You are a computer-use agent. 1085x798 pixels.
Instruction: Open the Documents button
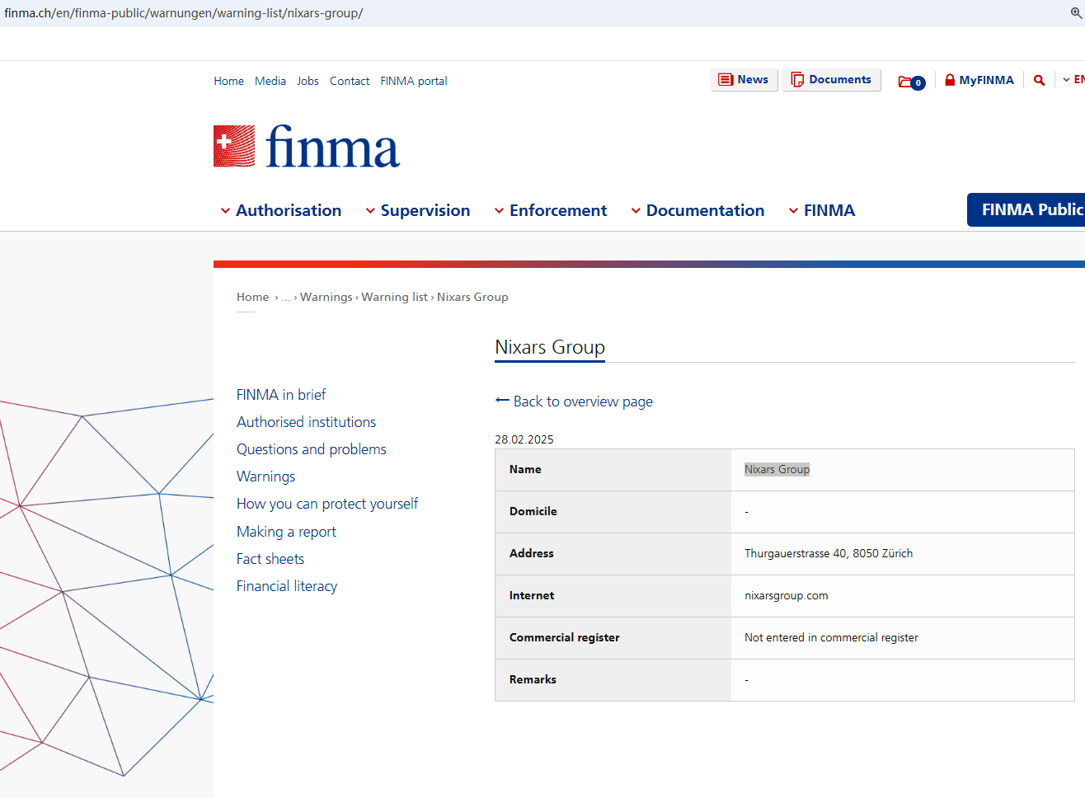click(x=831, y=80)
